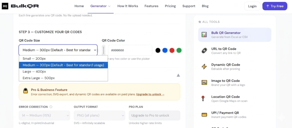This screenshot has width=292, height=128.
Task: Click Upgrade to unlock link
Action: [150, 94]
